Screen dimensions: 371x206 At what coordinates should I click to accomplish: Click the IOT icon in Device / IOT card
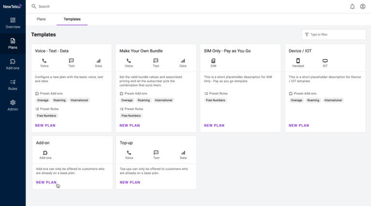[x=325, y=61]
